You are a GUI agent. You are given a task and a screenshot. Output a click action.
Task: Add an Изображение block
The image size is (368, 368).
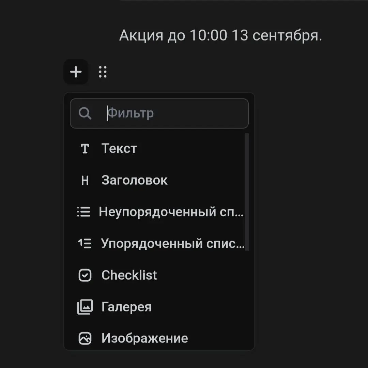click(144, 338)
